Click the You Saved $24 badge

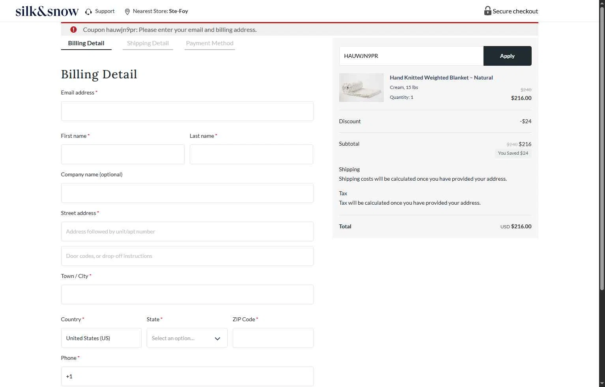[513, 153]
